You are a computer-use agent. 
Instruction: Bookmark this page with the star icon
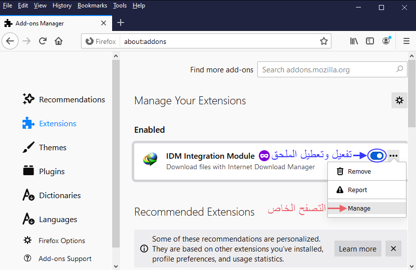point(324,41)
